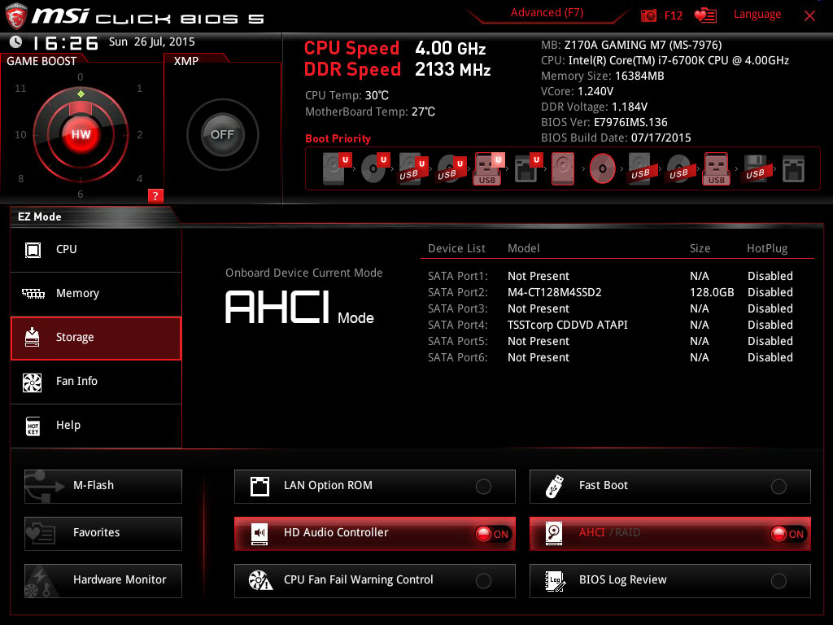Toggle the LAN Option ROM switch
Viewport: 833px width, 625px height.
483,487
